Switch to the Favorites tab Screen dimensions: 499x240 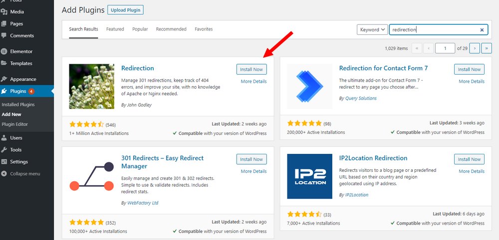coord(204,29)
